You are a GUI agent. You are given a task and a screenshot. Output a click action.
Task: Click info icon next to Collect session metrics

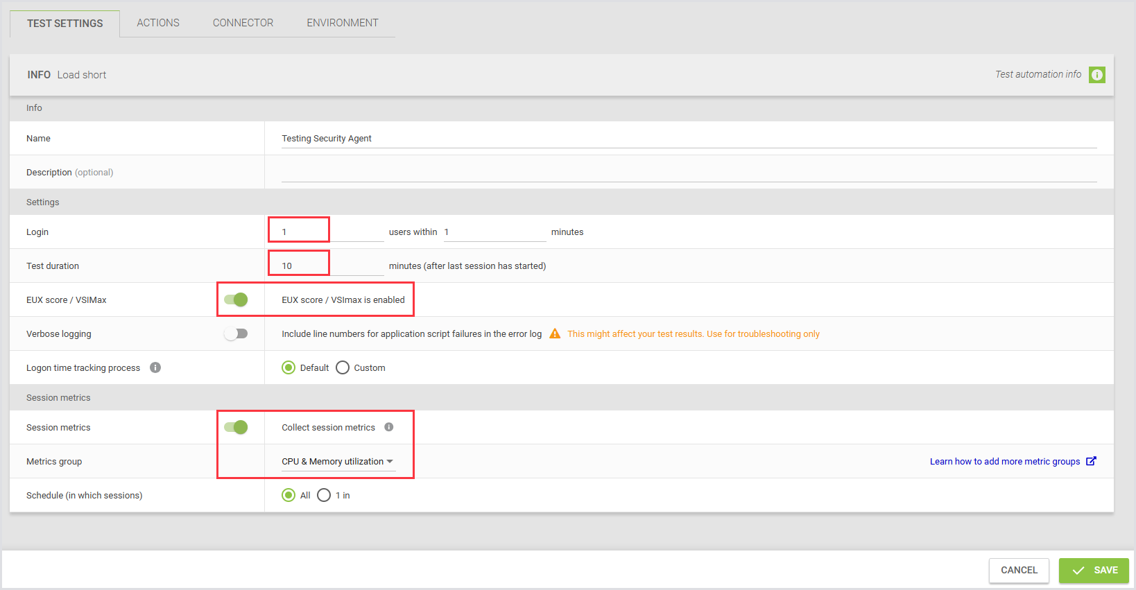click(x=389, y=427)
